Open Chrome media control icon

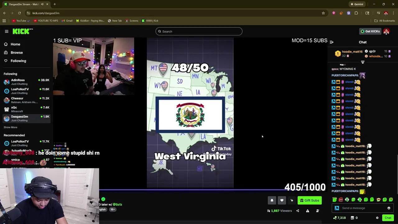(378, 13)
